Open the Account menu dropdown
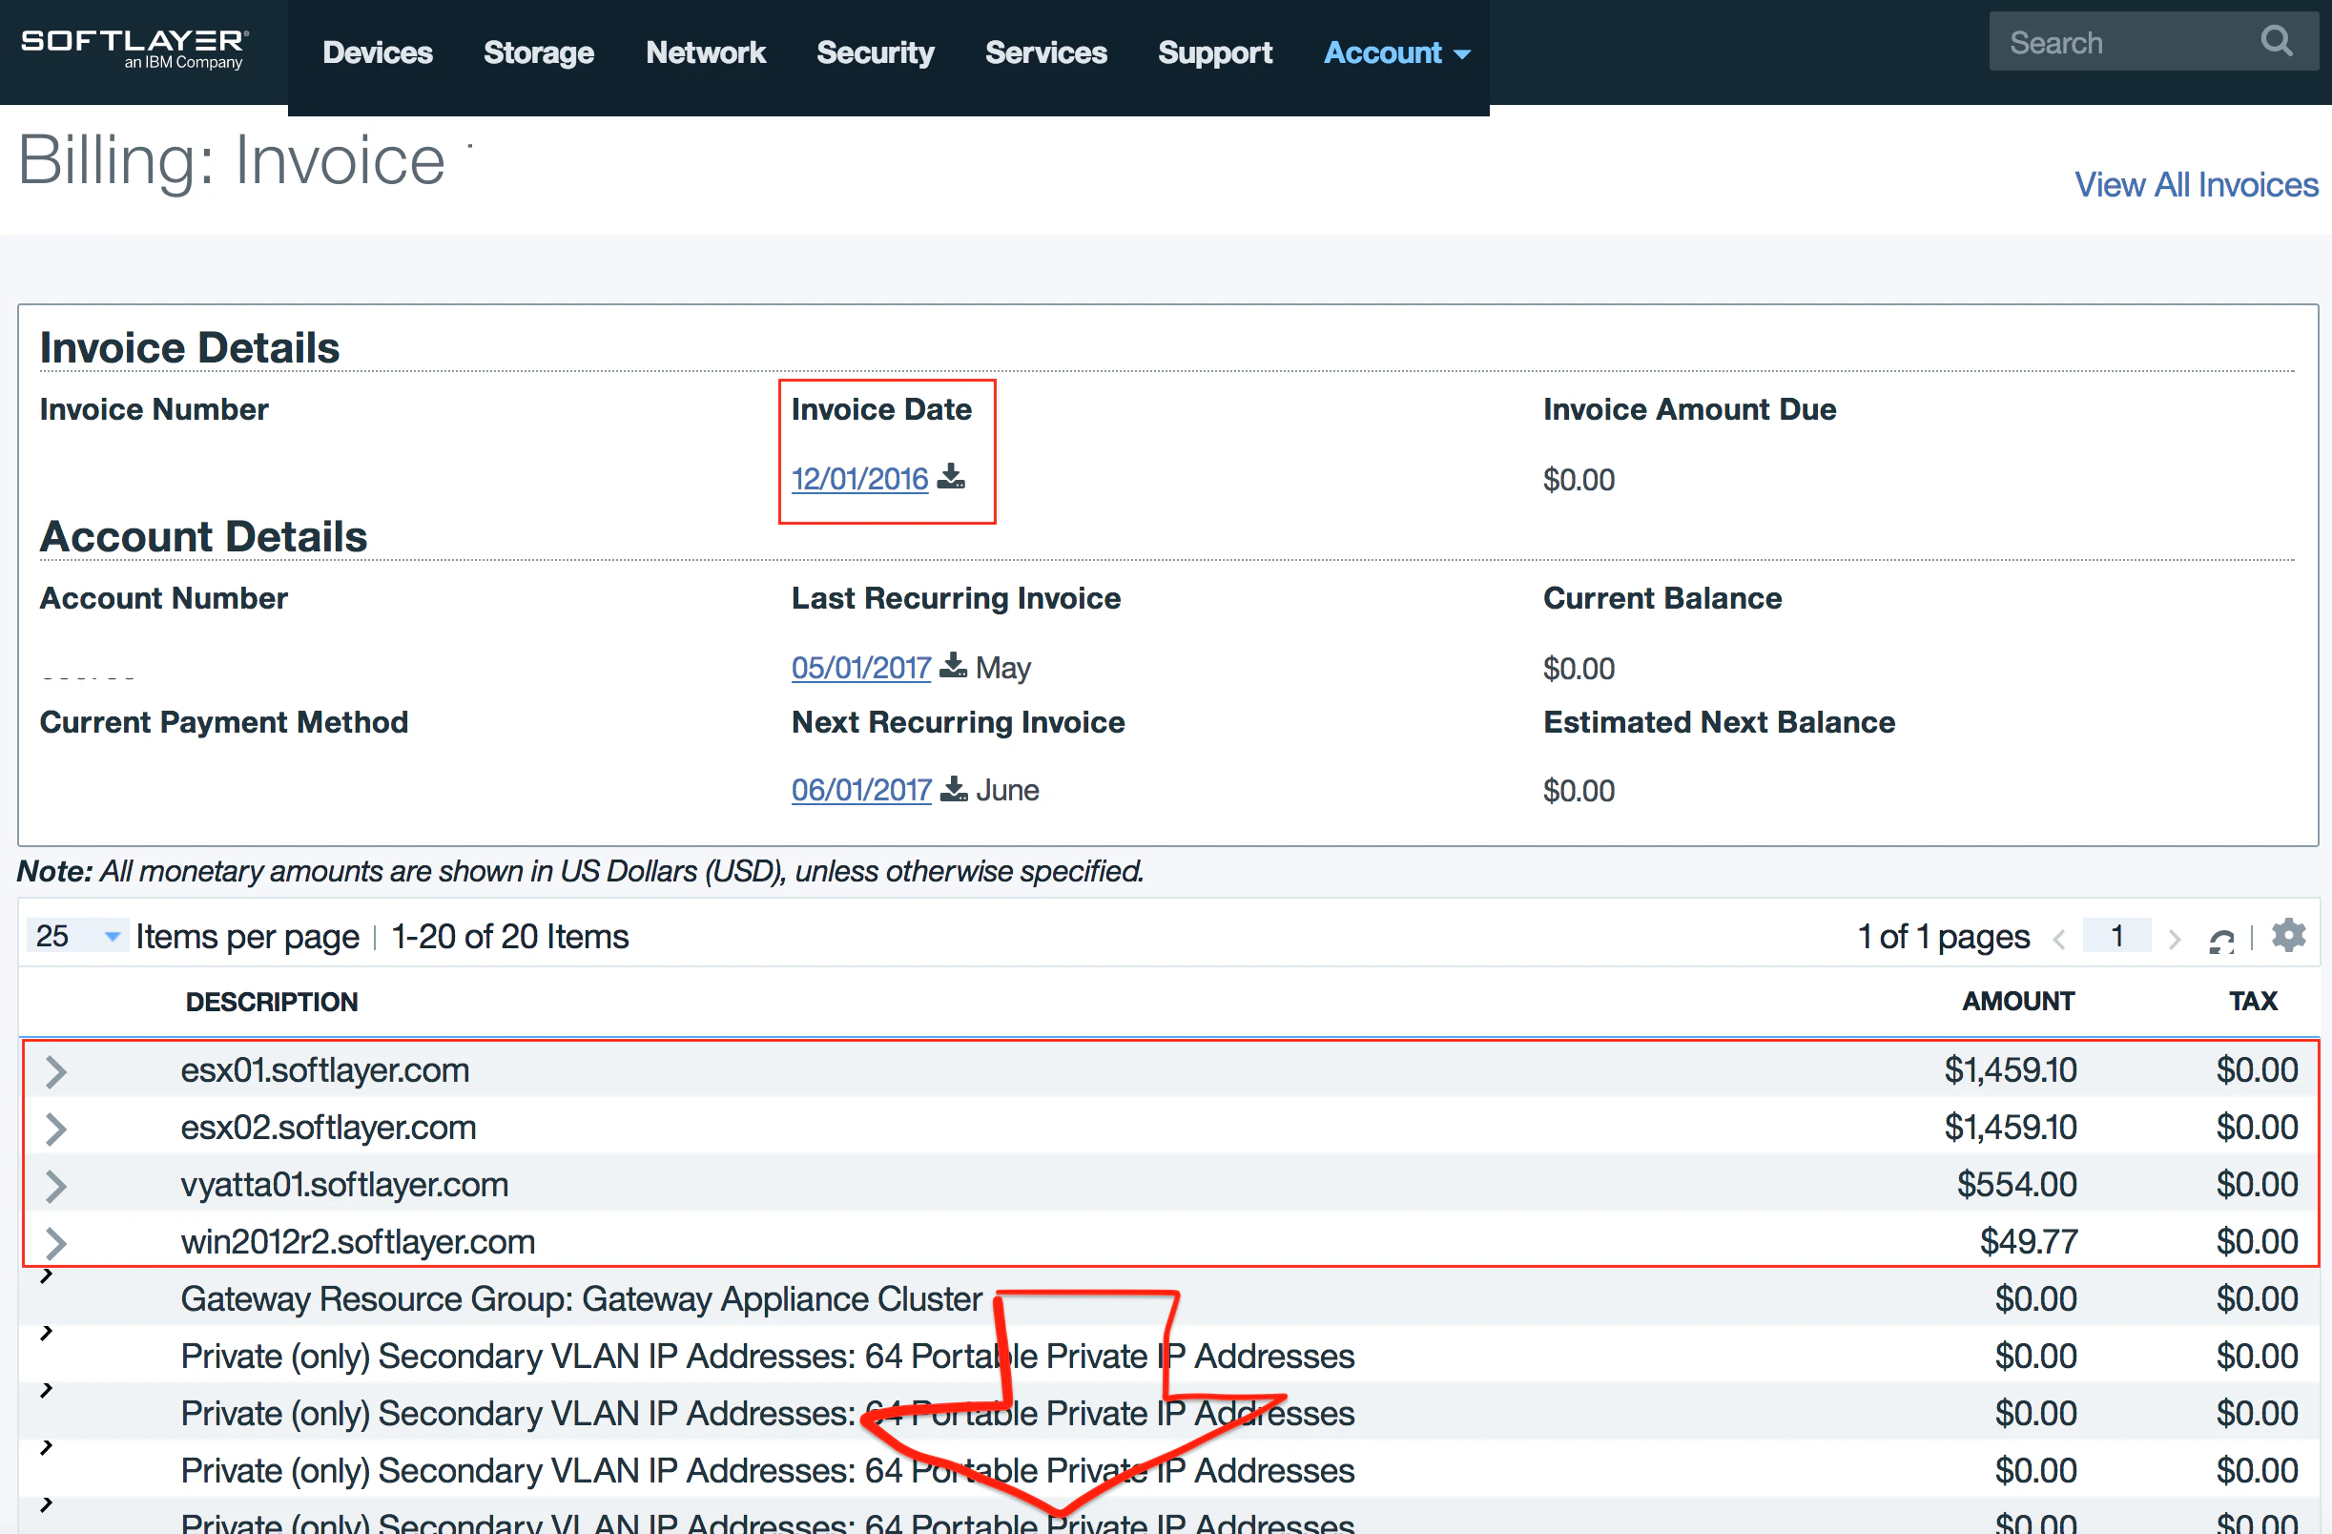 click(1396, 52)
